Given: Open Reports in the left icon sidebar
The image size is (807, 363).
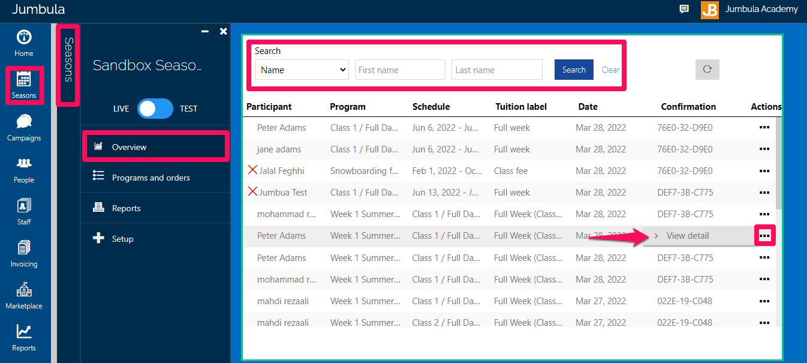Looking at the screenshot, I should [24, 337].
